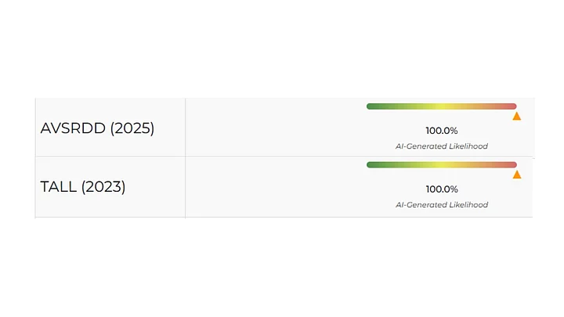Click TALL's AI-Generated Likelihood caption
The width and height of the screenshot is (564, 317).
click(442, 205)
